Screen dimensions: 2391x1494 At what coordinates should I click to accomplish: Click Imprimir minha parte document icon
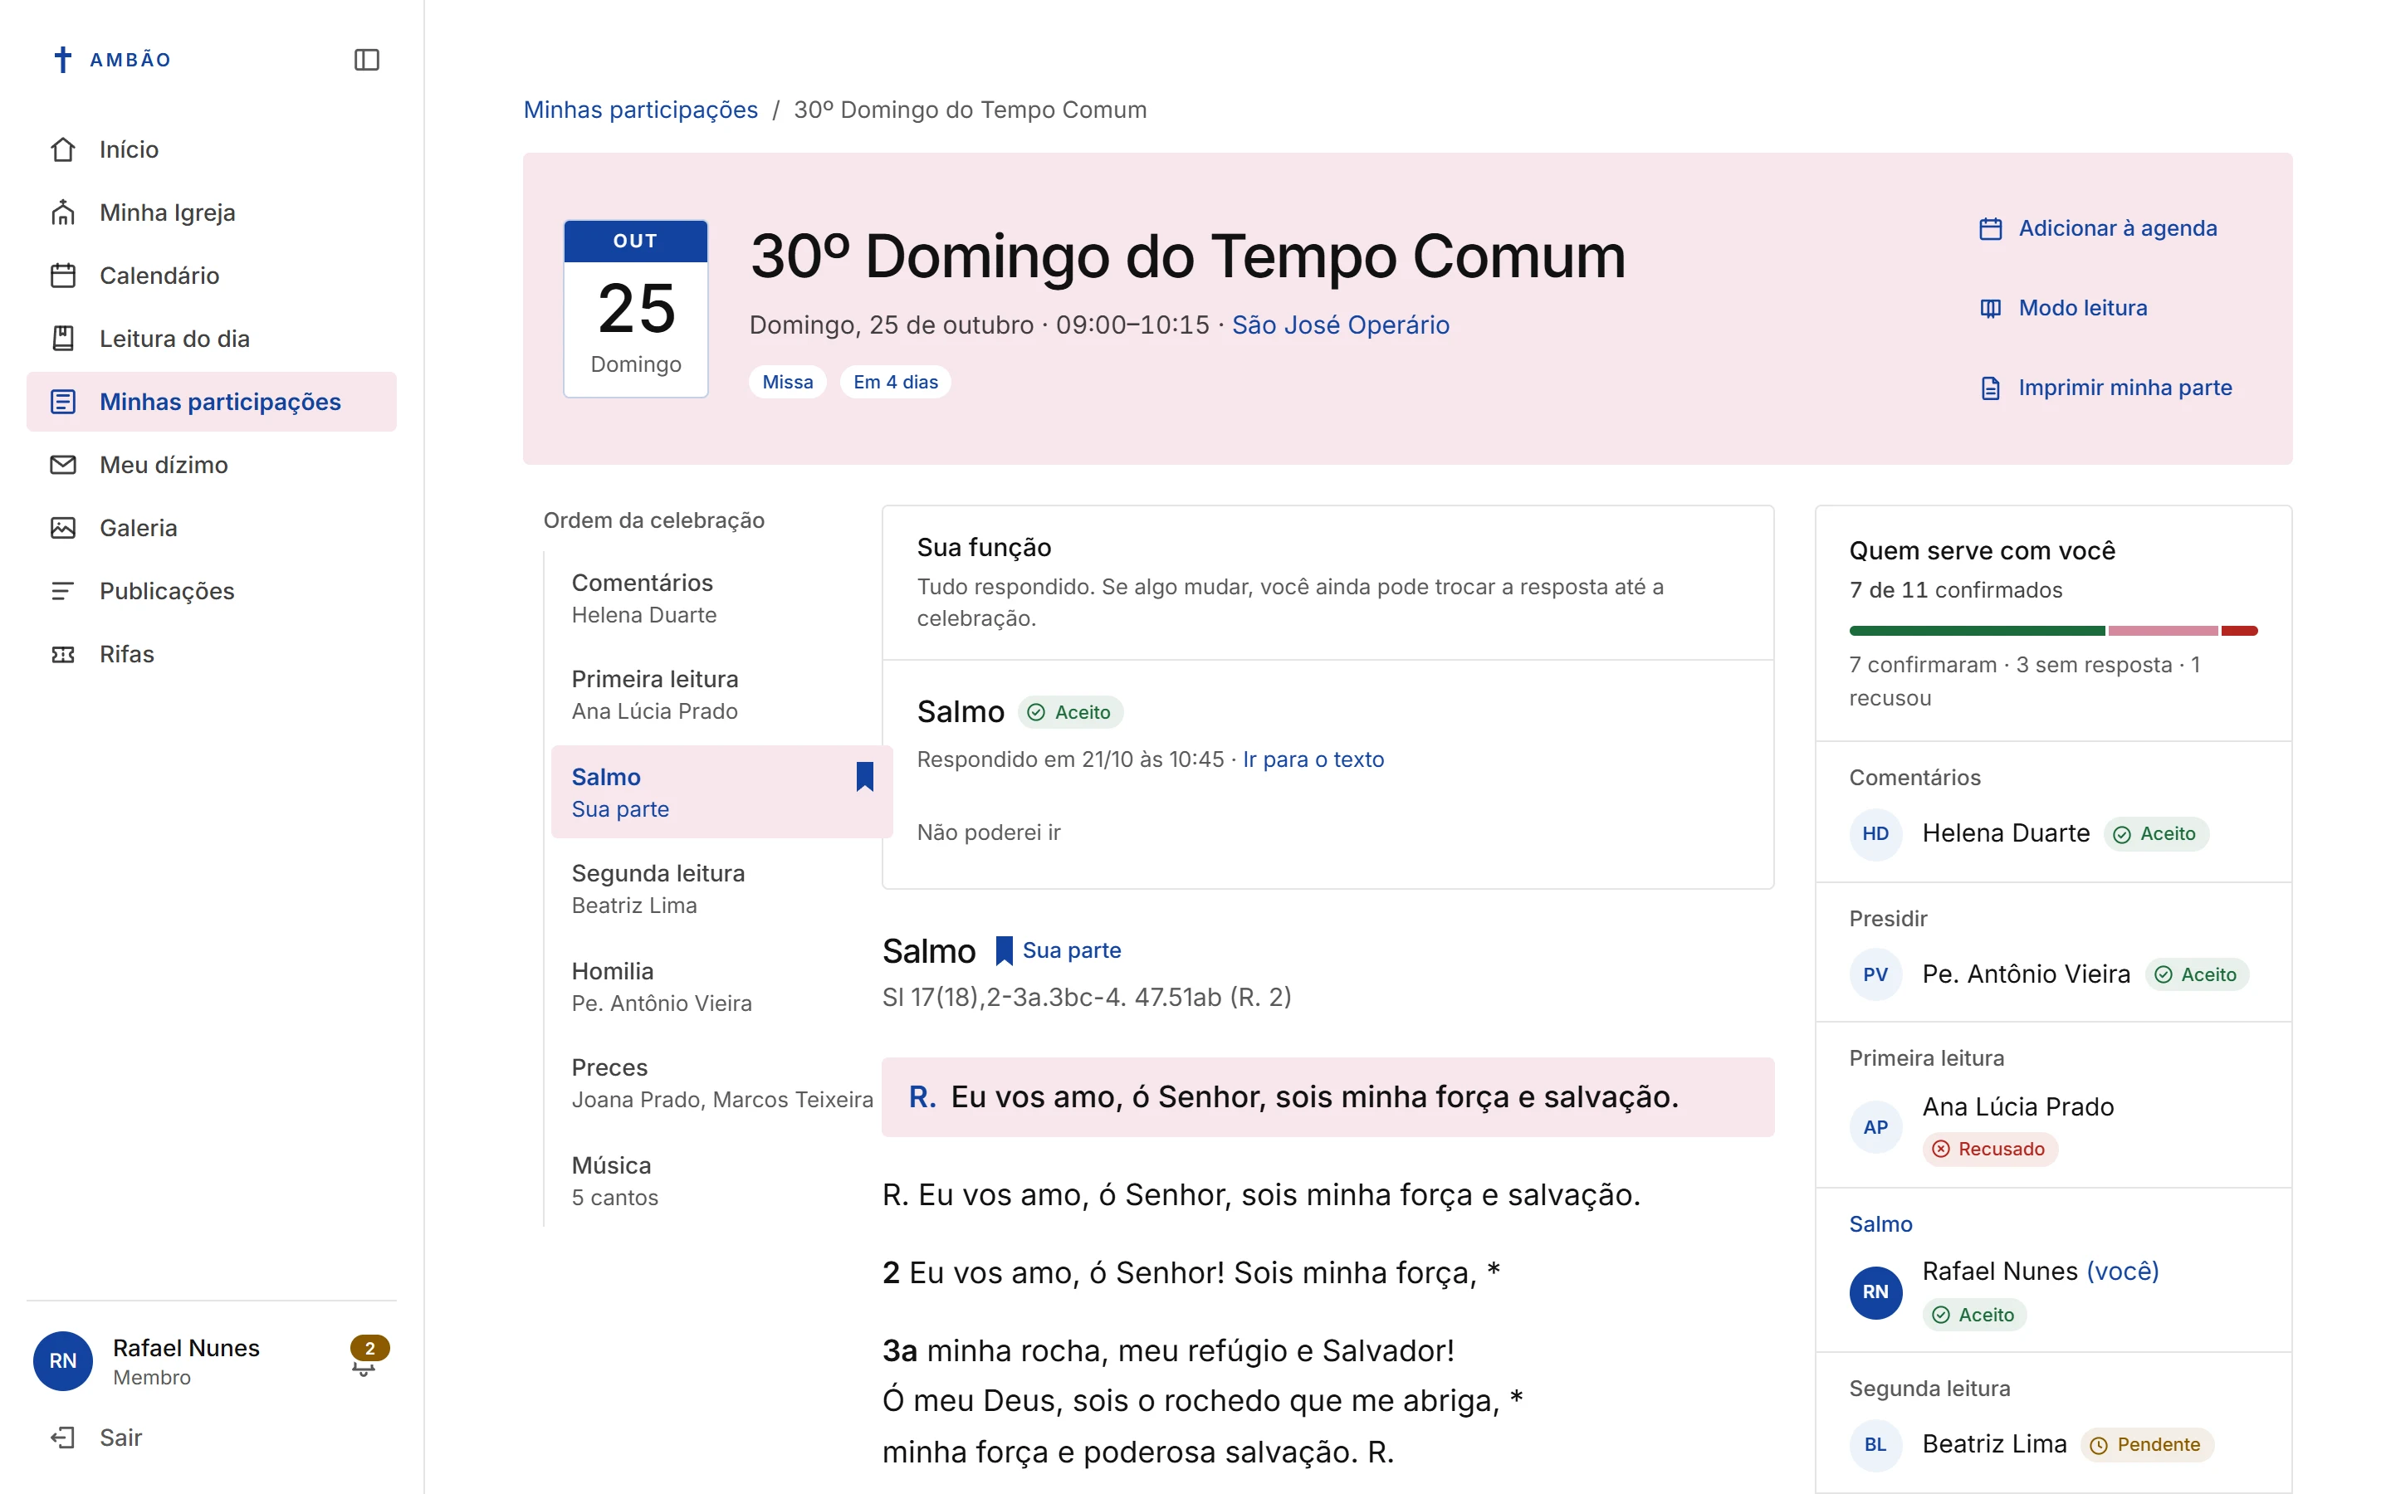[x=1990, y=388]
